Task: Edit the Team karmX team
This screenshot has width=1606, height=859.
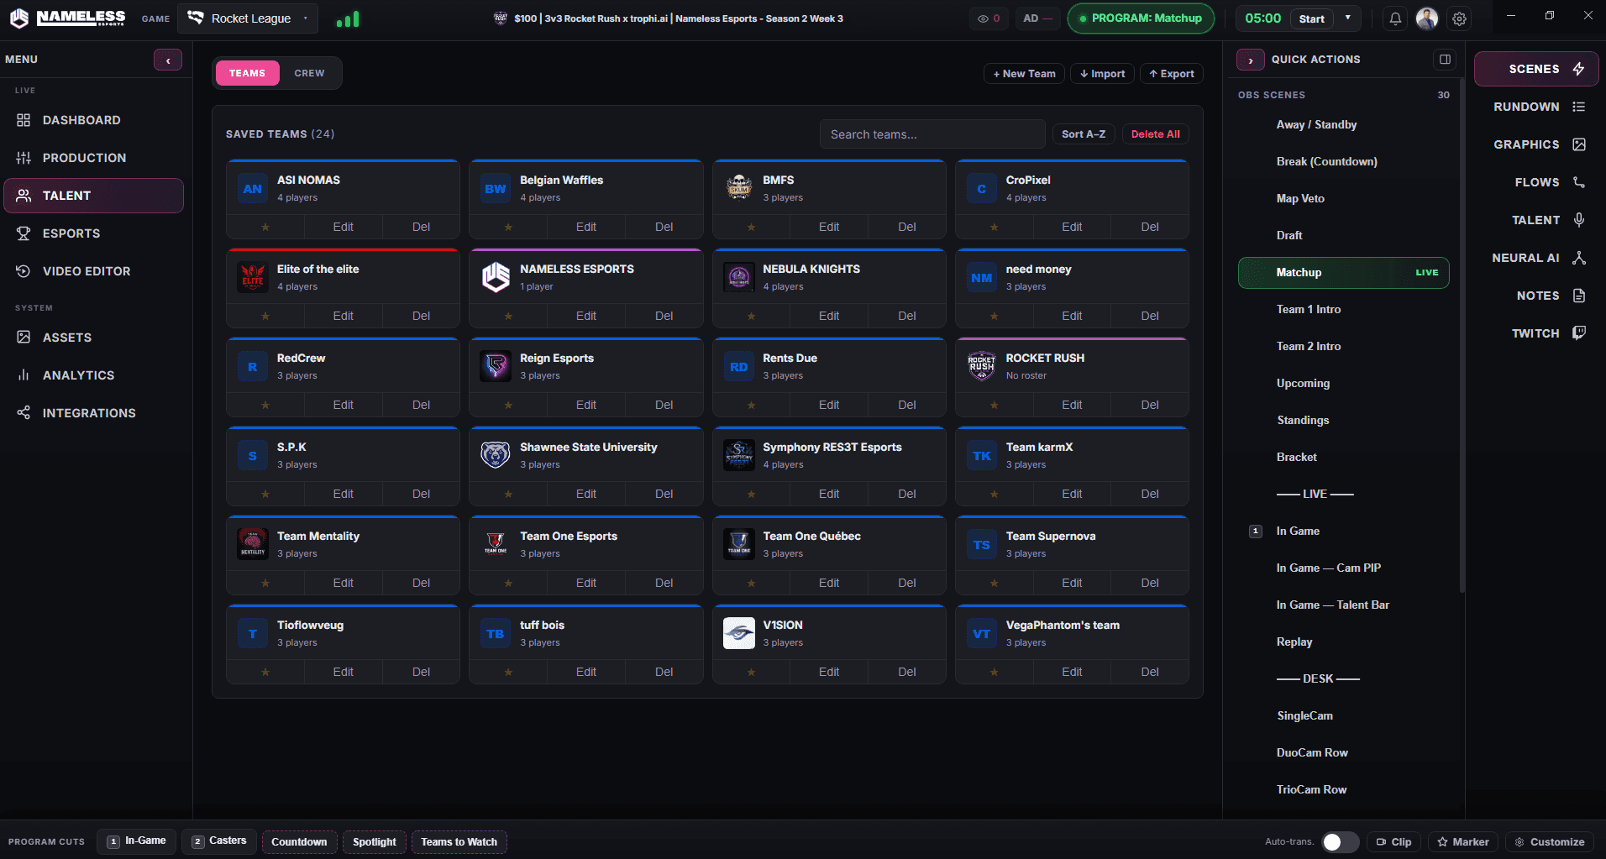Action: coord(1072,494)
